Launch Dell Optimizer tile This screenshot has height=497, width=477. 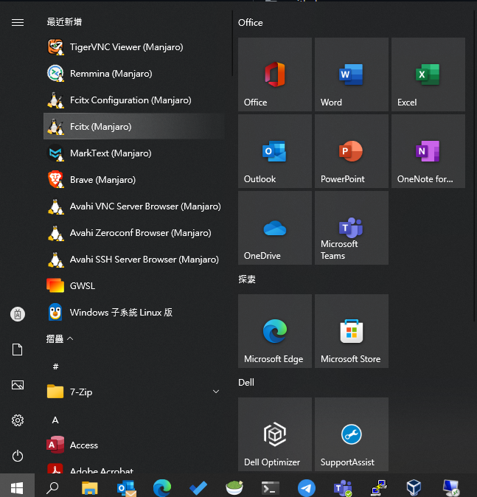[x=275, y=434]
